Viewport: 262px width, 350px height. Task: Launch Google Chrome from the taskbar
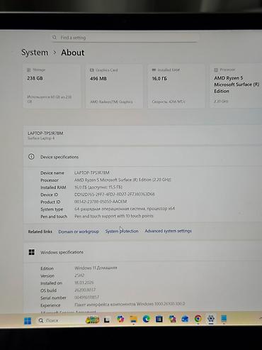pyautogui.click(x=198, y=319)
